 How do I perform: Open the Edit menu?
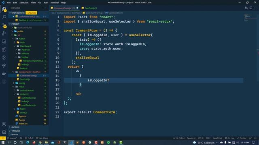click(15, 3)
